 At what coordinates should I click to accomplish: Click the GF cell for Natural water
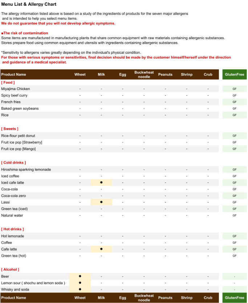[235, 216]
